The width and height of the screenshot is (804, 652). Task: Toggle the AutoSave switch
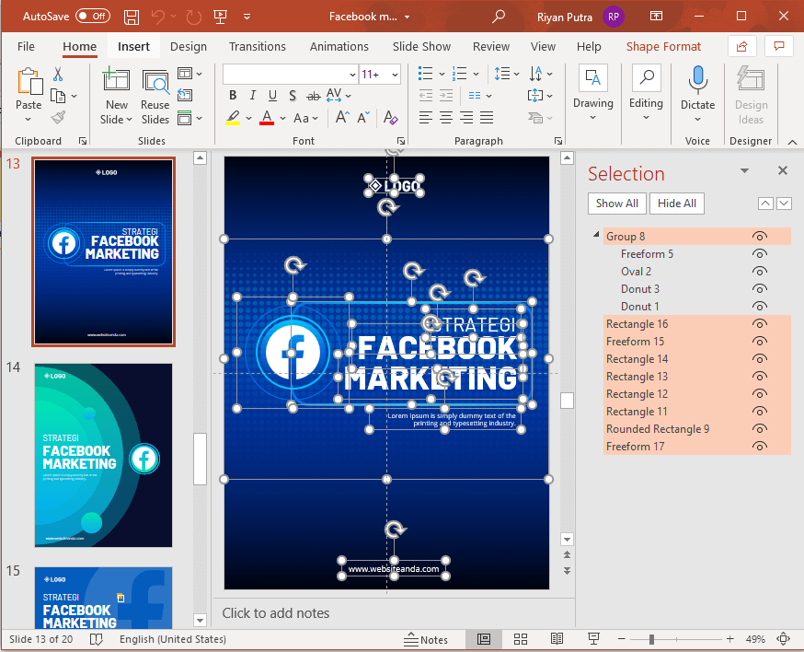pos(92,17)
